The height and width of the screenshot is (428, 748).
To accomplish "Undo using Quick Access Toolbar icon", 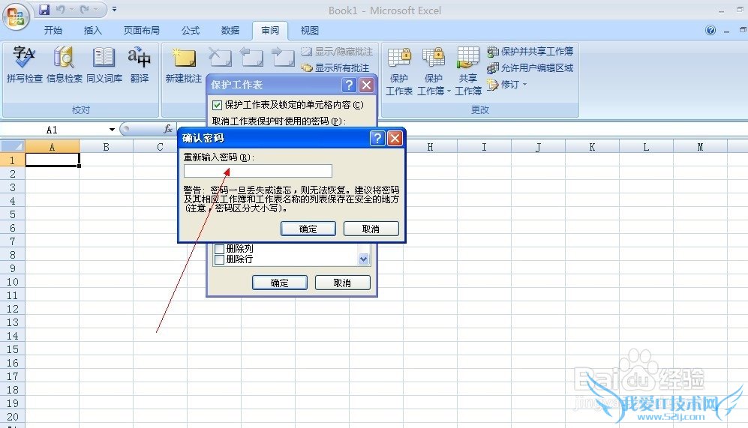I will click(61, 9).
